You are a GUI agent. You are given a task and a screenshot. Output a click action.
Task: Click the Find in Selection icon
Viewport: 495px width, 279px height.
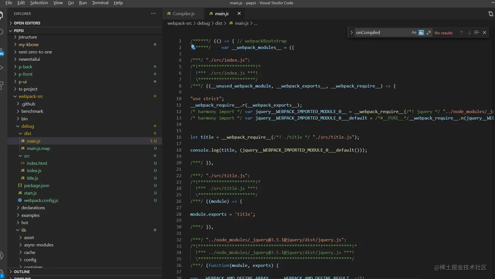tap(476, 32)
